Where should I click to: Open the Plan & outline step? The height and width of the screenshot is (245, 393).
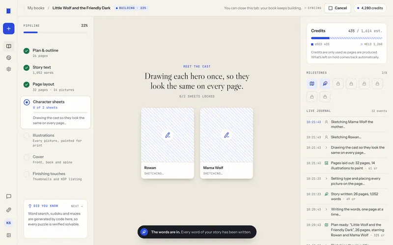click(56, 53)
